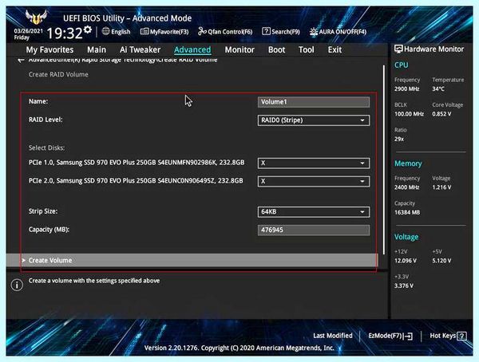Image resolution: width=479 pixels, height=362 pixels.
Task: Switch to the Monitor tab
Action: (x=239, y=49)
